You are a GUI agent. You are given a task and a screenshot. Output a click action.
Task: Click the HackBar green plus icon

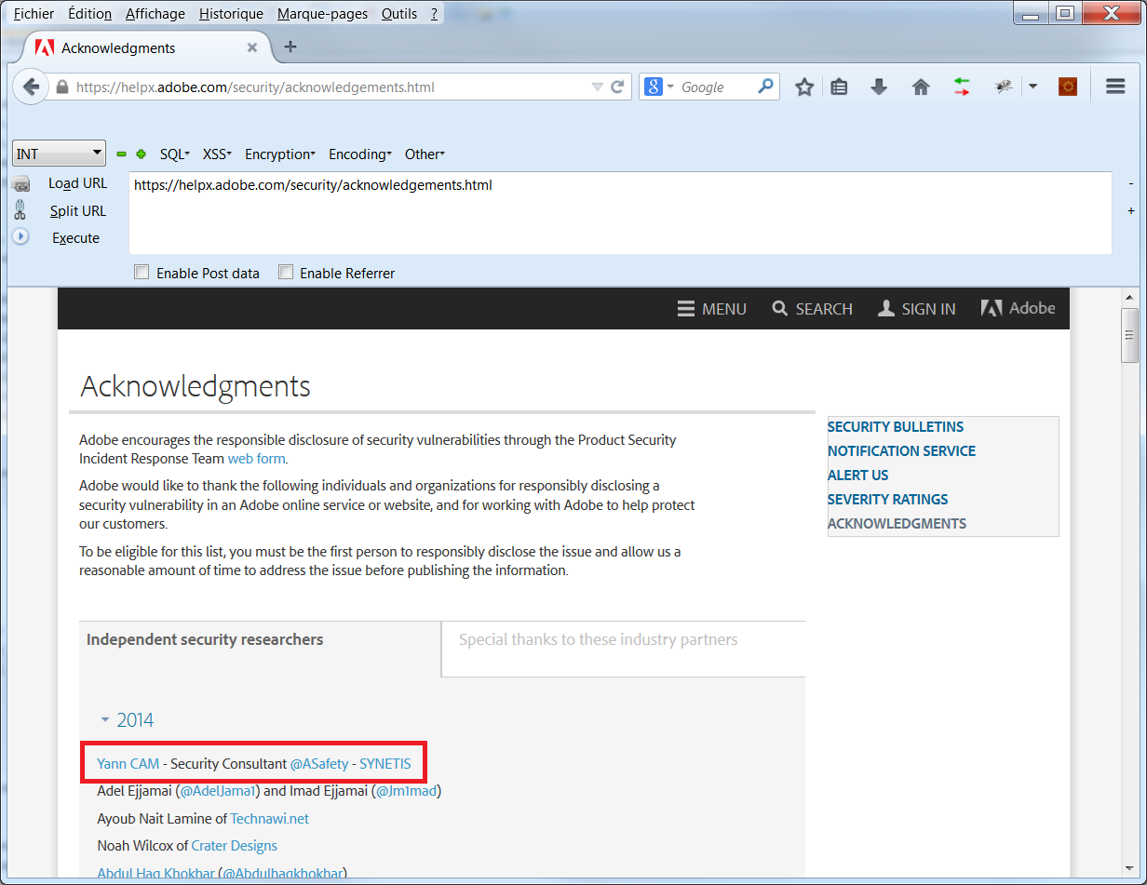tap(142, 154)
